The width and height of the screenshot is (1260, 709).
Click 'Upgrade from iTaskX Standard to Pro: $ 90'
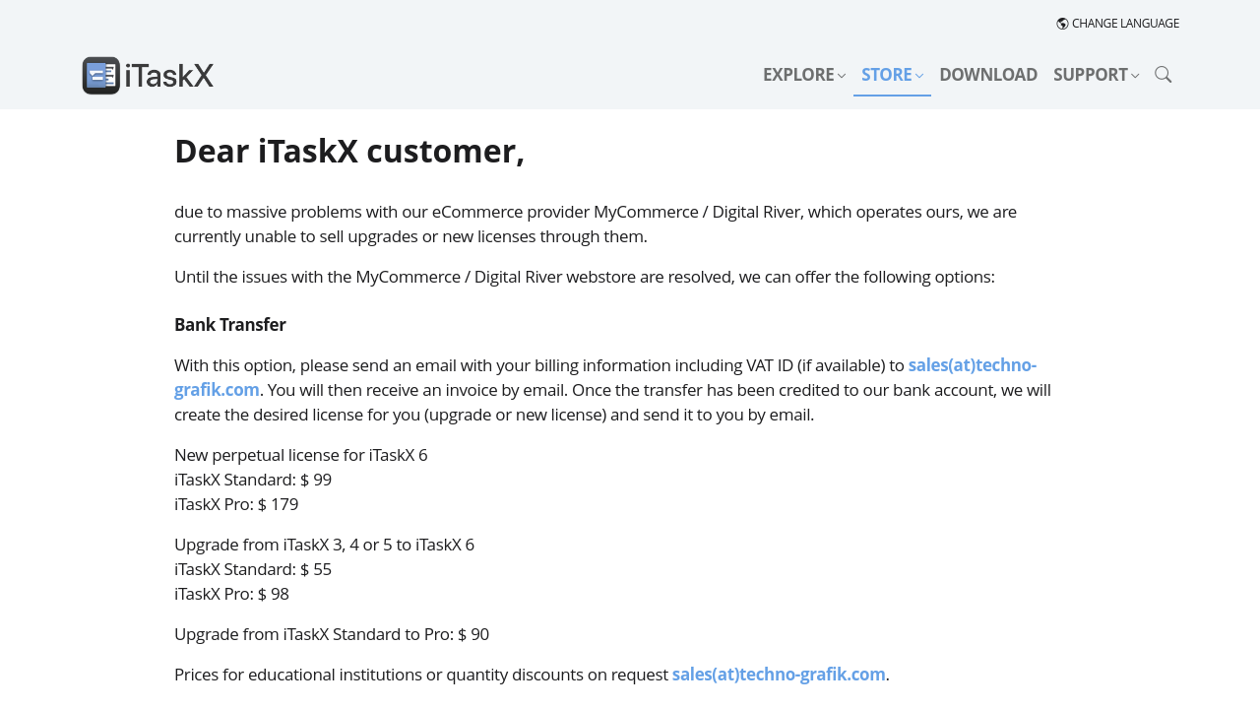pyautogui.click(x=332, y=634)
